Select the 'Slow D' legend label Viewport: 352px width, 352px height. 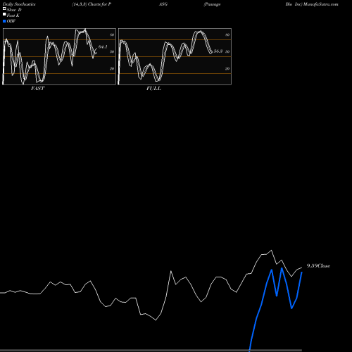(x=14, y=10)
